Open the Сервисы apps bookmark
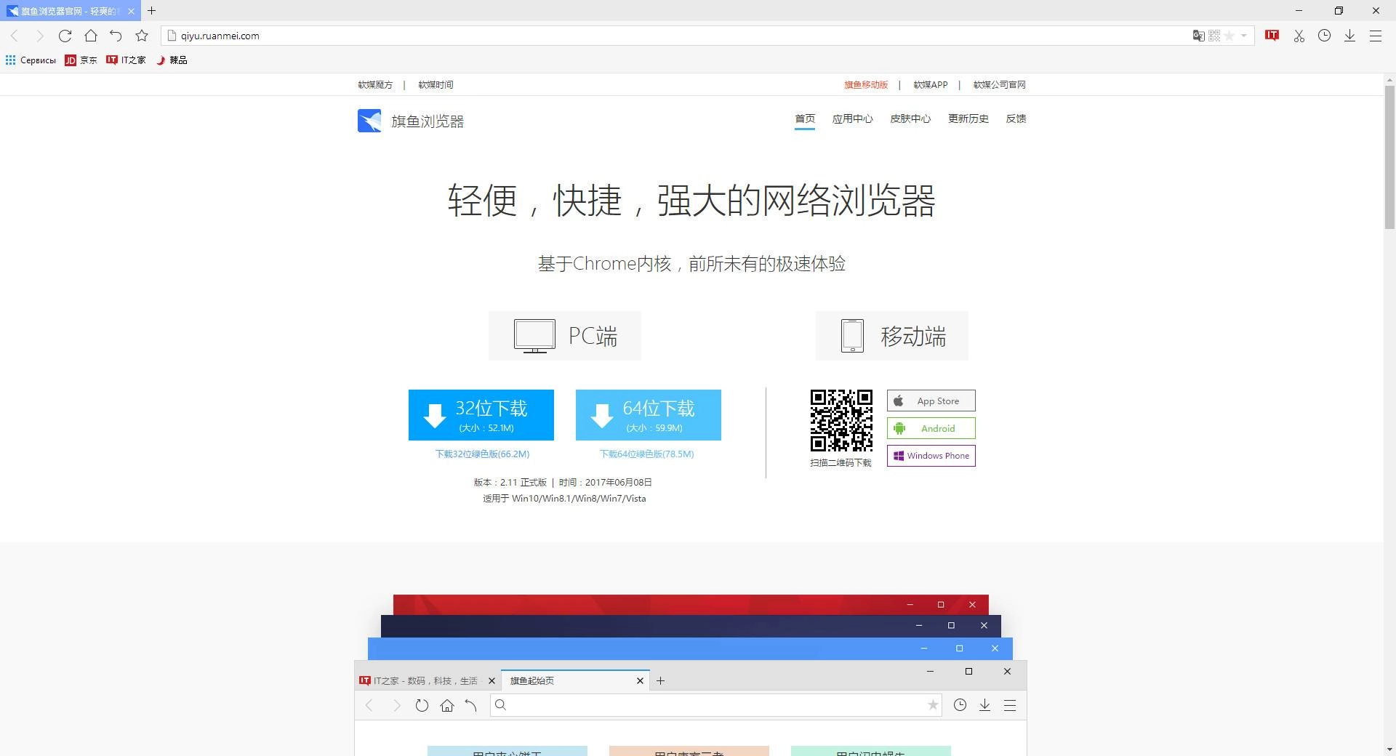This screenshot has width=1396, height=756. [31, 60]
